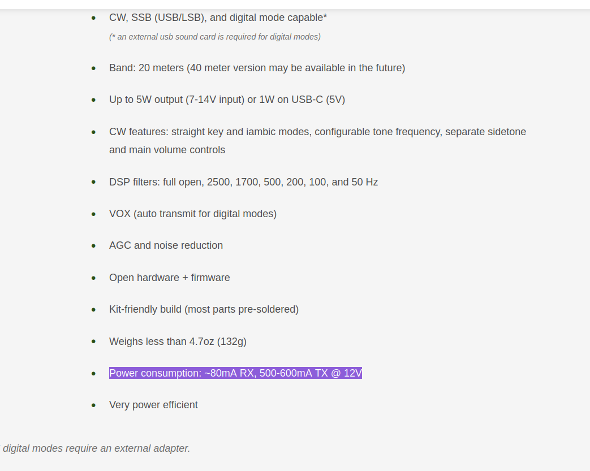Viewport: 590px width, 471px height.
Task: Click the bullet point beside DSP filters
Action: point(94,182)
